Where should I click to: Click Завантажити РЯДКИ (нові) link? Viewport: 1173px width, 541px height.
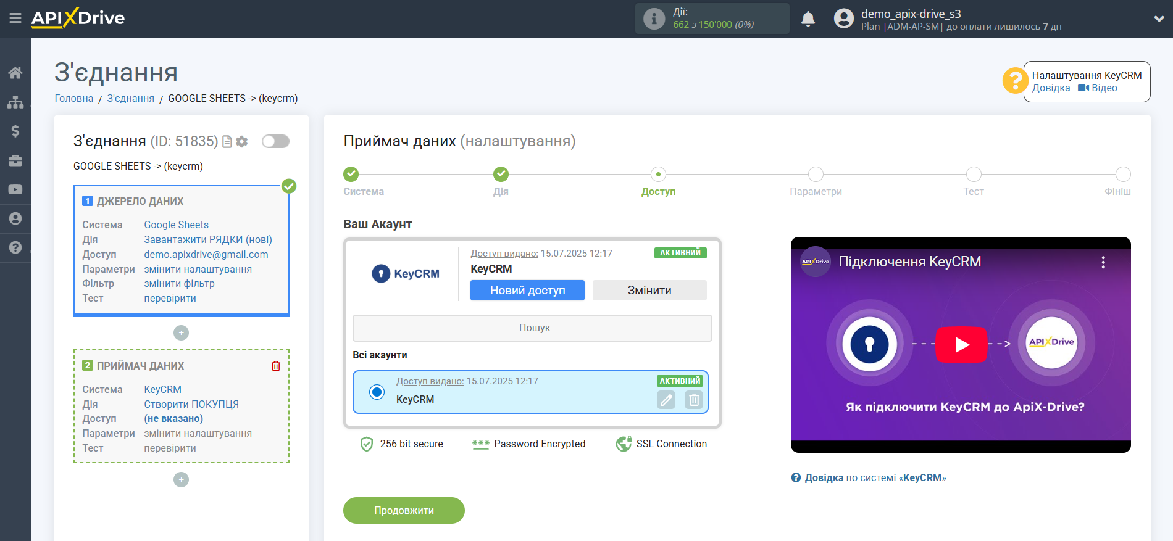click(208, 239)
